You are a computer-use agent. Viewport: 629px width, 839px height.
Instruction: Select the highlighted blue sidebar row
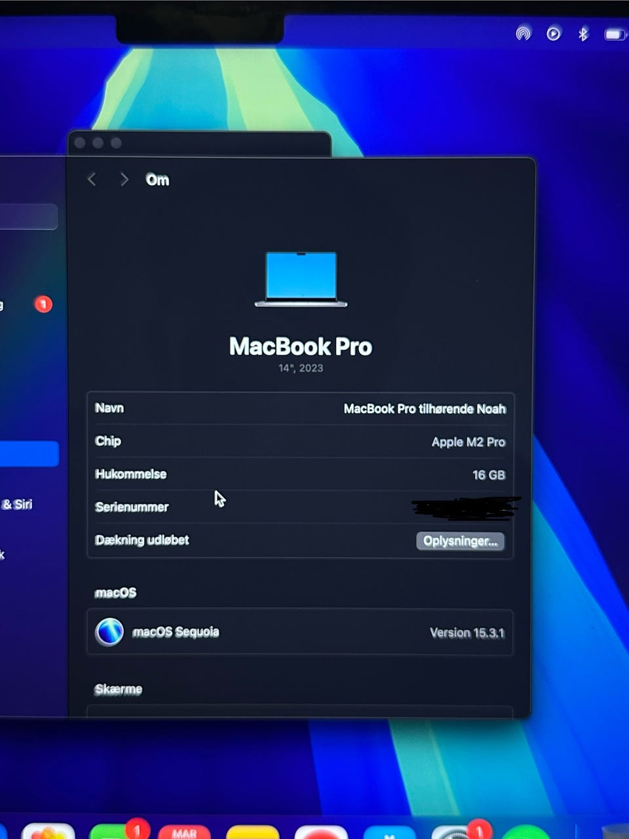coord(29,454)
